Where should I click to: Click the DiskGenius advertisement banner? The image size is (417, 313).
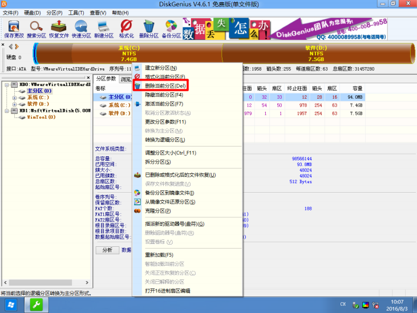pos(285,29)
